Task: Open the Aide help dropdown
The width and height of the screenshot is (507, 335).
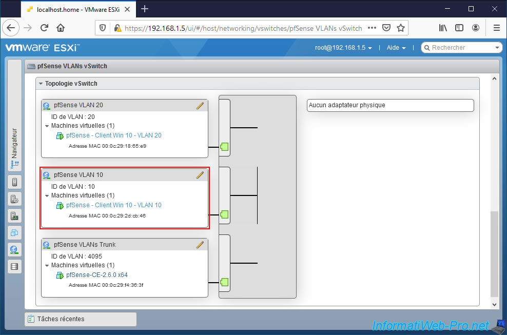Action: [x=396, y=48]
